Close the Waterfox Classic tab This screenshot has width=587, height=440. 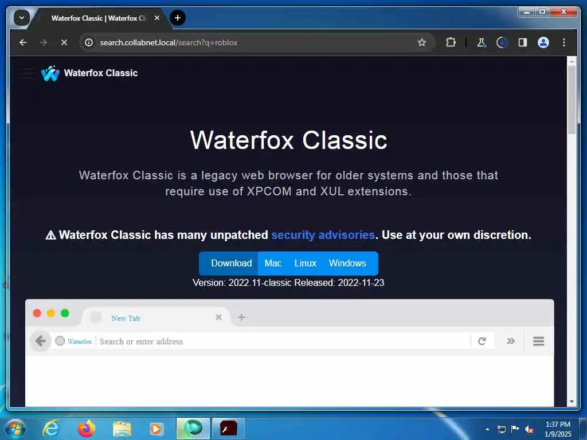click(x=157, y=18)
